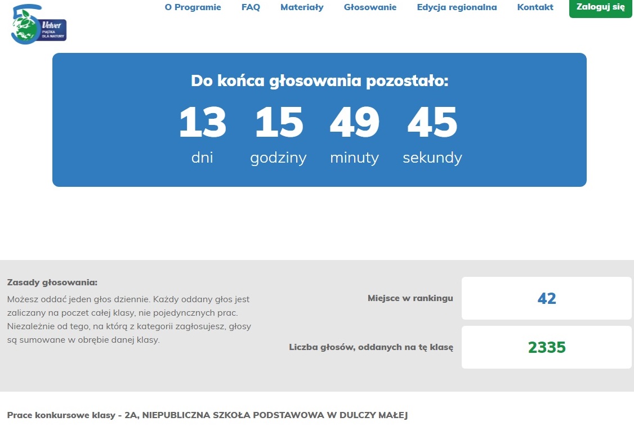The height and width of the screenshot is (426, 634).
Task: Navigate to Głosowanie in the navbar
Action: click(370, 7)
